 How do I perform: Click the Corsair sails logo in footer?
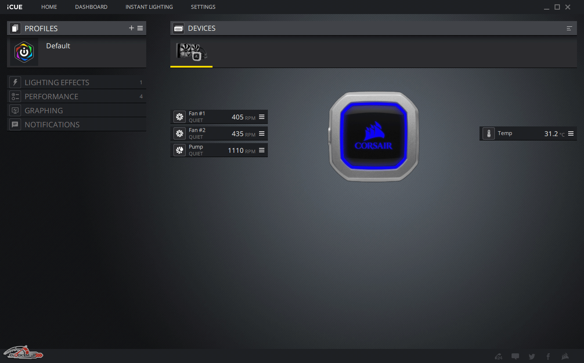(x=565, y=356)
